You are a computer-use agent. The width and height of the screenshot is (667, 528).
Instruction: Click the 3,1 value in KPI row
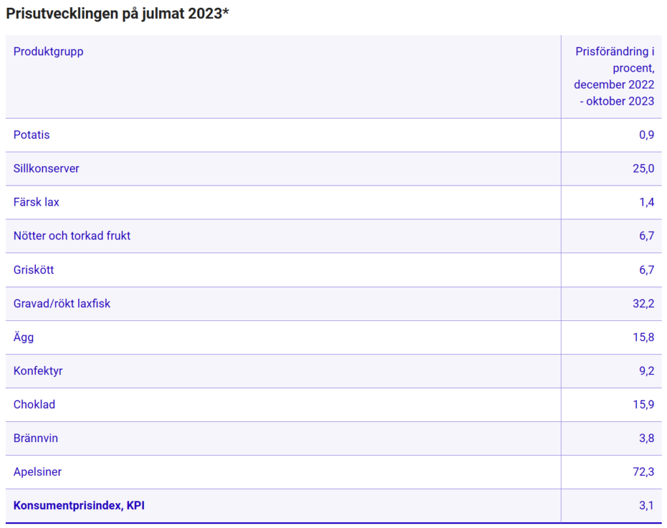pyautogui.click(x=646, y=505)
